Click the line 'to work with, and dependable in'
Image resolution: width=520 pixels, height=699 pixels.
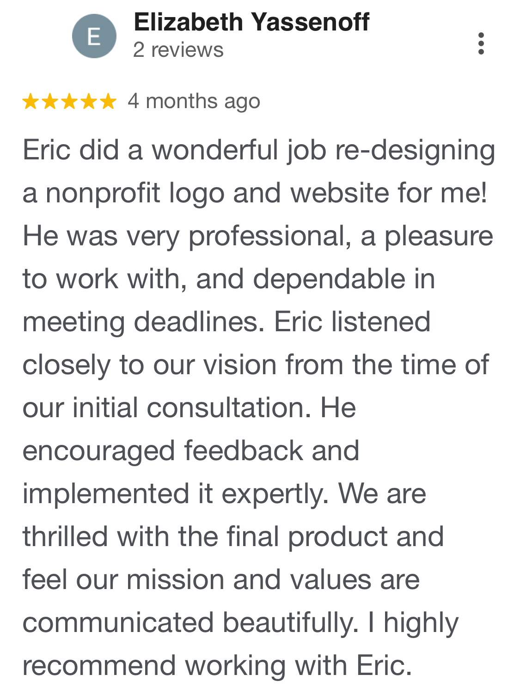[229, 279]
